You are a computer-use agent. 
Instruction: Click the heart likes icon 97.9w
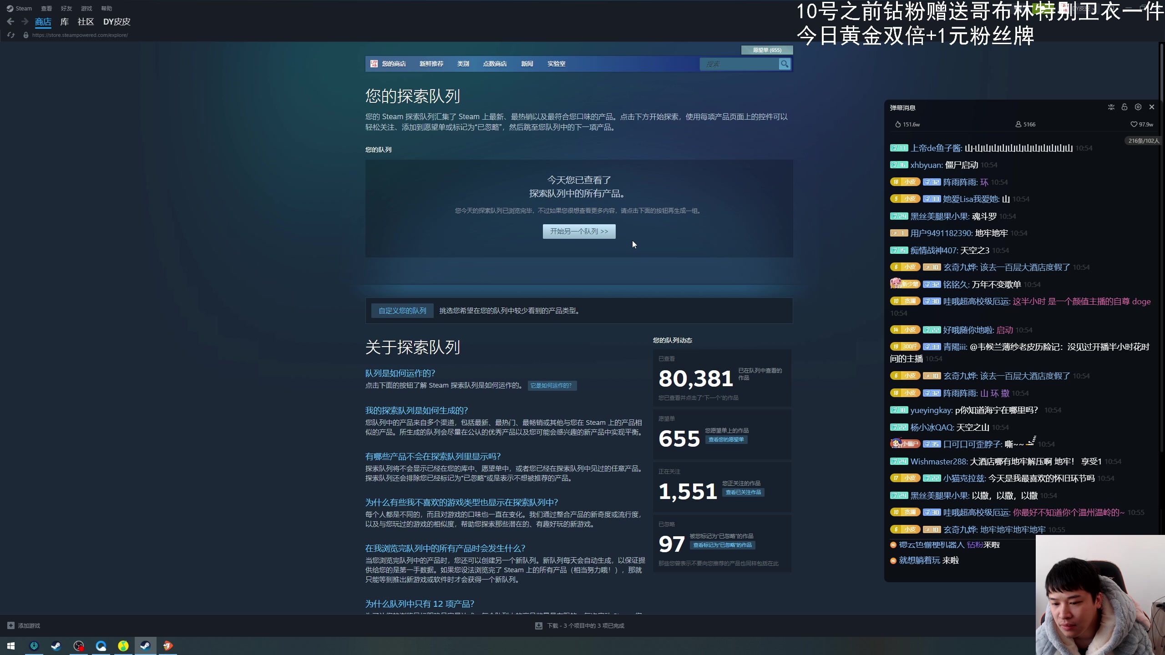coord(1134,124)
